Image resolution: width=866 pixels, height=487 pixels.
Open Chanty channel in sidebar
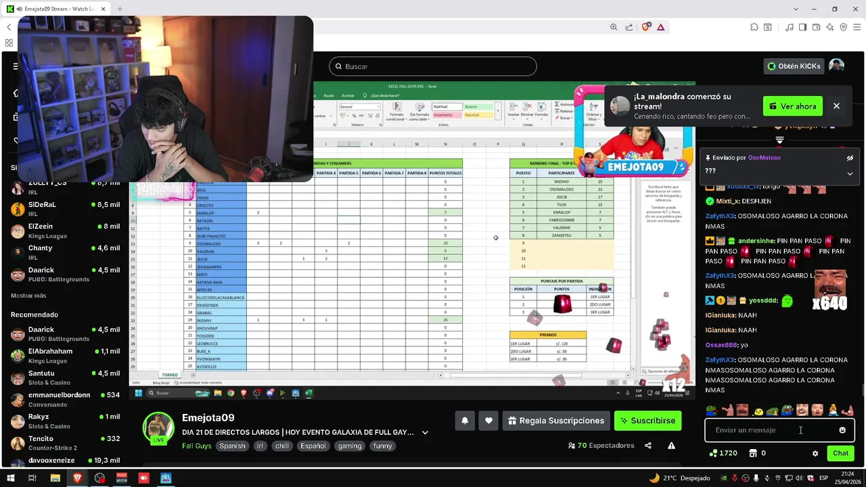[x=66, y=252]
